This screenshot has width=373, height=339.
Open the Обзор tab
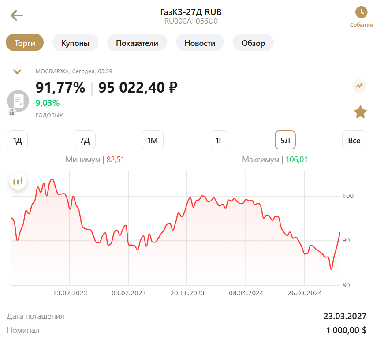point(253,43)
